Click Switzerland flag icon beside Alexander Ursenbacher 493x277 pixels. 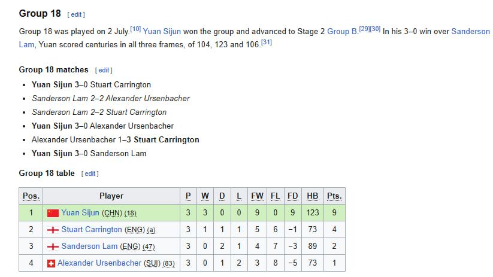tap(51, 263)
